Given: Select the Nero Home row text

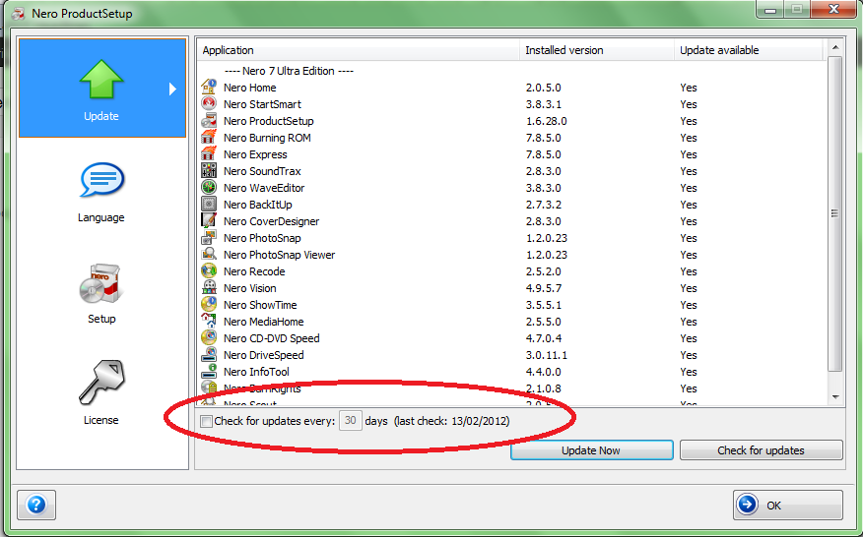Looking at the screenshot, I should pos(250,88).
